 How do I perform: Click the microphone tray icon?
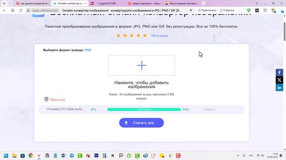coord(244,156)
